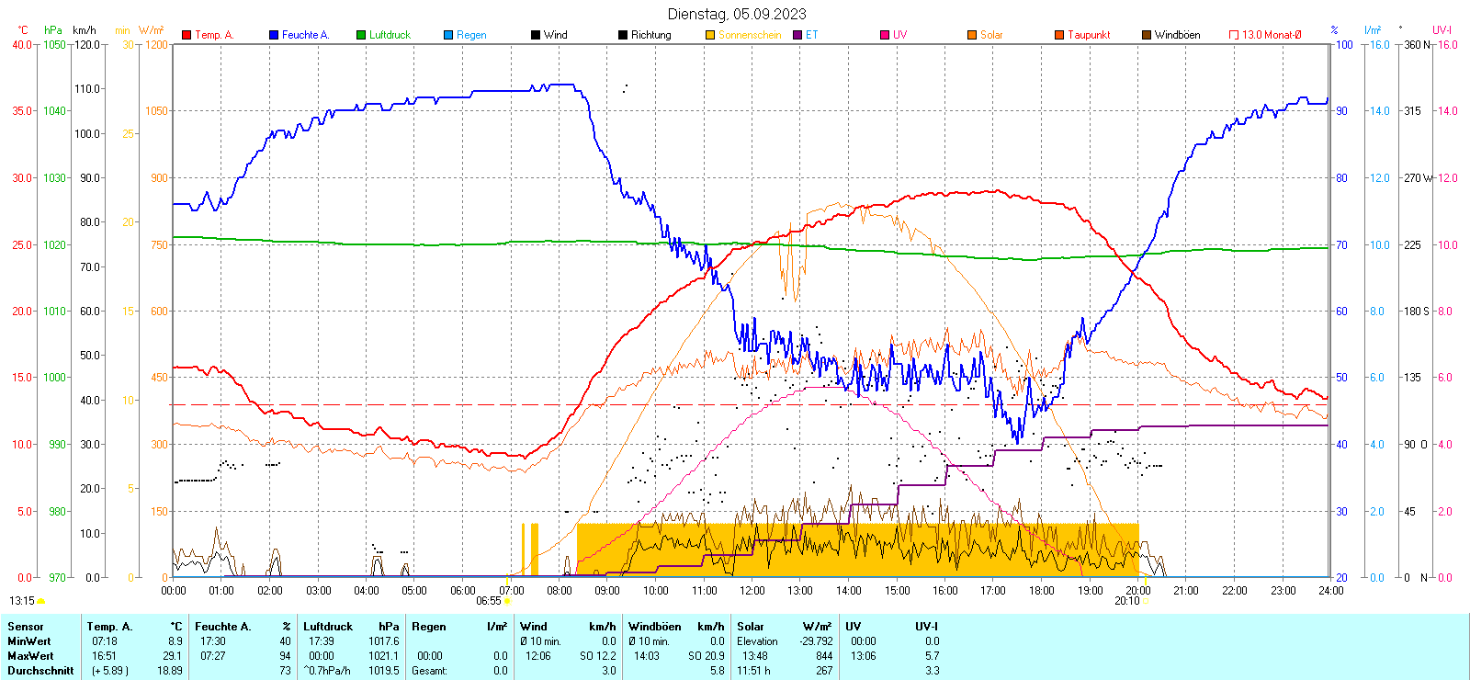The height and width of the screenshot is (680, 1470).
Task: Select the Regen legend label
Action: pos(471,35)
